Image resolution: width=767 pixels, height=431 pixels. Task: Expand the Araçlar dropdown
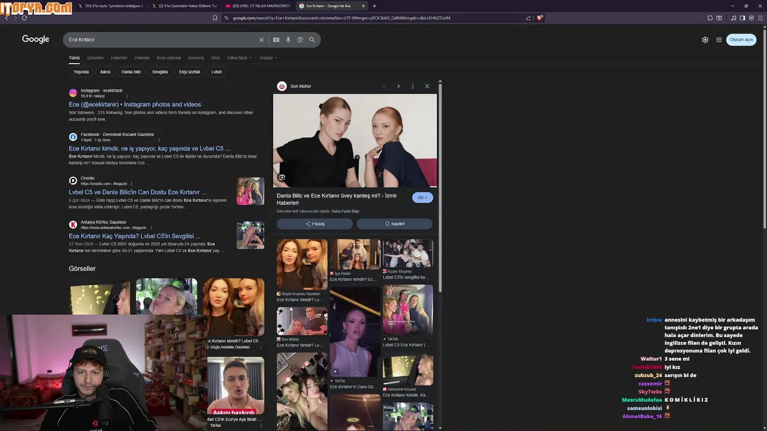coord(268,58)
